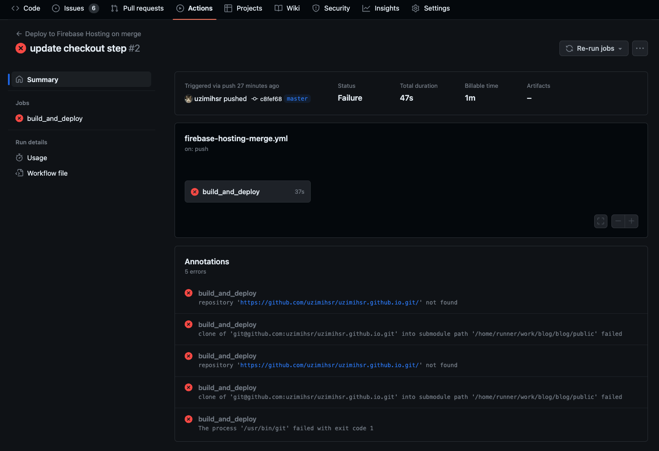Go back to Deploy to Firebase Hosting workflow
Viewport: 659px width, 451px height.
(83, 34)
